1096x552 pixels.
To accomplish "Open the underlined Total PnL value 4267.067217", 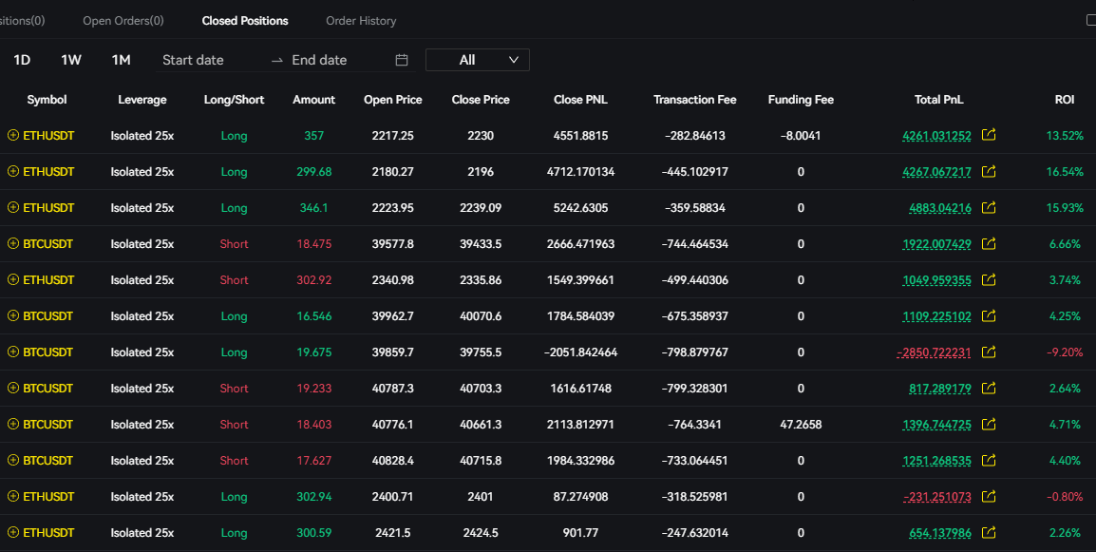I will pyautogui.click(x=936, y=172).
